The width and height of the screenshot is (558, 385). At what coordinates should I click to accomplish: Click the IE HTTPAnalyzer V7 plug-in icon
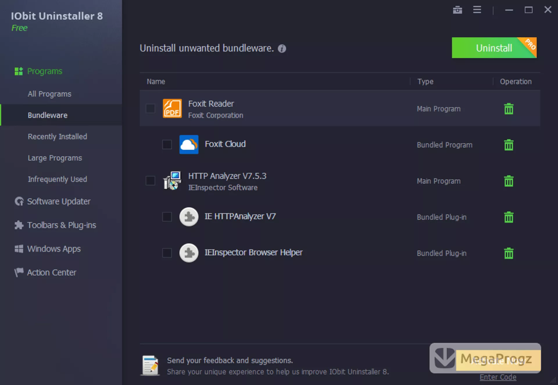point(189,217)
